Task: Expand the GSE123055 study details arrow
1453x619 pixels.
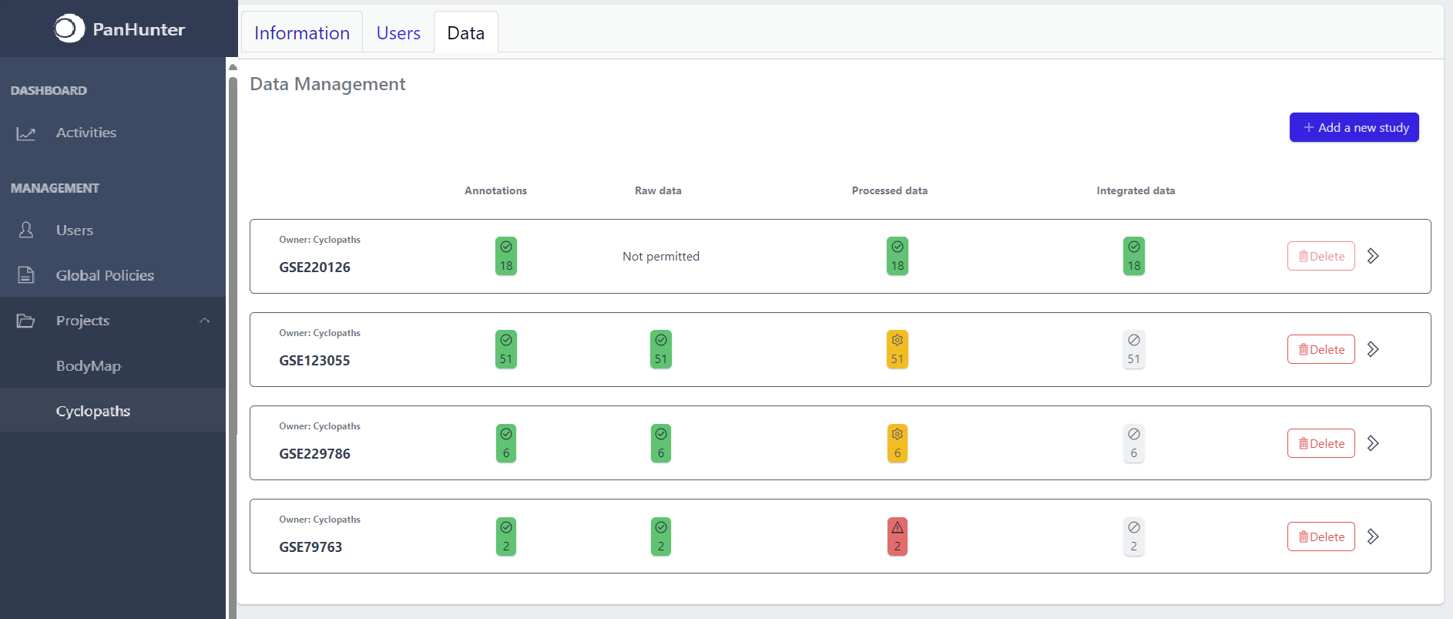Action: coord(1373,349)
